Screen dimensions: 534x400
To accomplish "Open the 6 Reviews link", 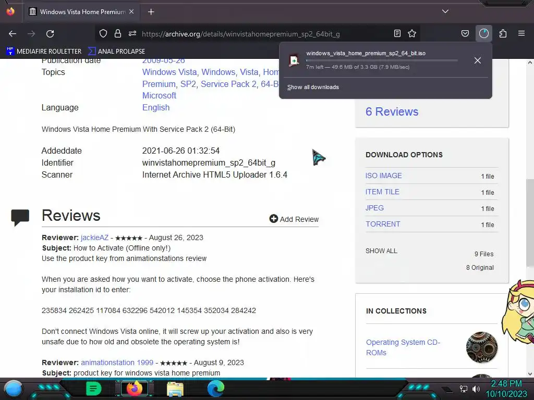I will pos(392,111).
